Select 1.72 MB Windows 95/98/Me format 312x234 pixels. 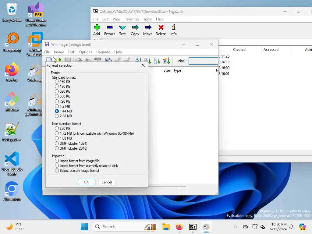(x=94, y=133)
